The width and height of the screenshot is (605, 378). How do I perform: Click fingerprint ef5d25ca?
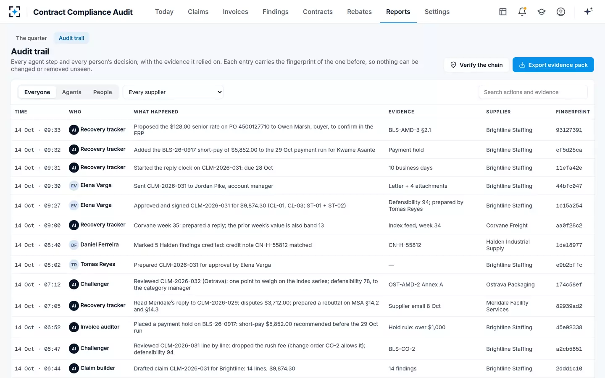pyautogui.click(x=569, y=150)
